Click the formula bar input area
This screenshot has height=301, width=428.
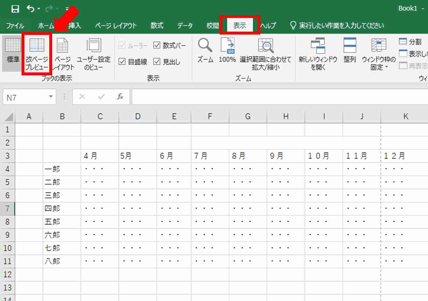click(280, 97)
